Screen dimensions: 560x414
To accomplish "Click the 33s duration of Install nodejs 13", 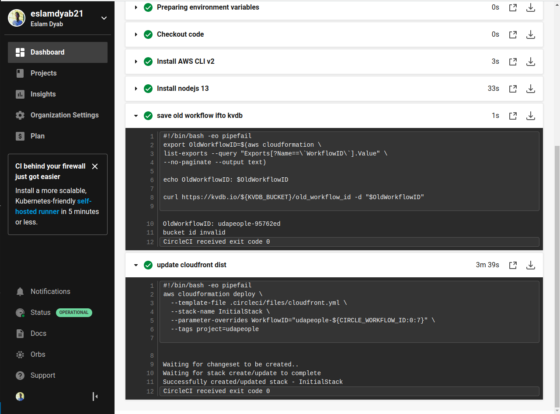I will 494,89.
